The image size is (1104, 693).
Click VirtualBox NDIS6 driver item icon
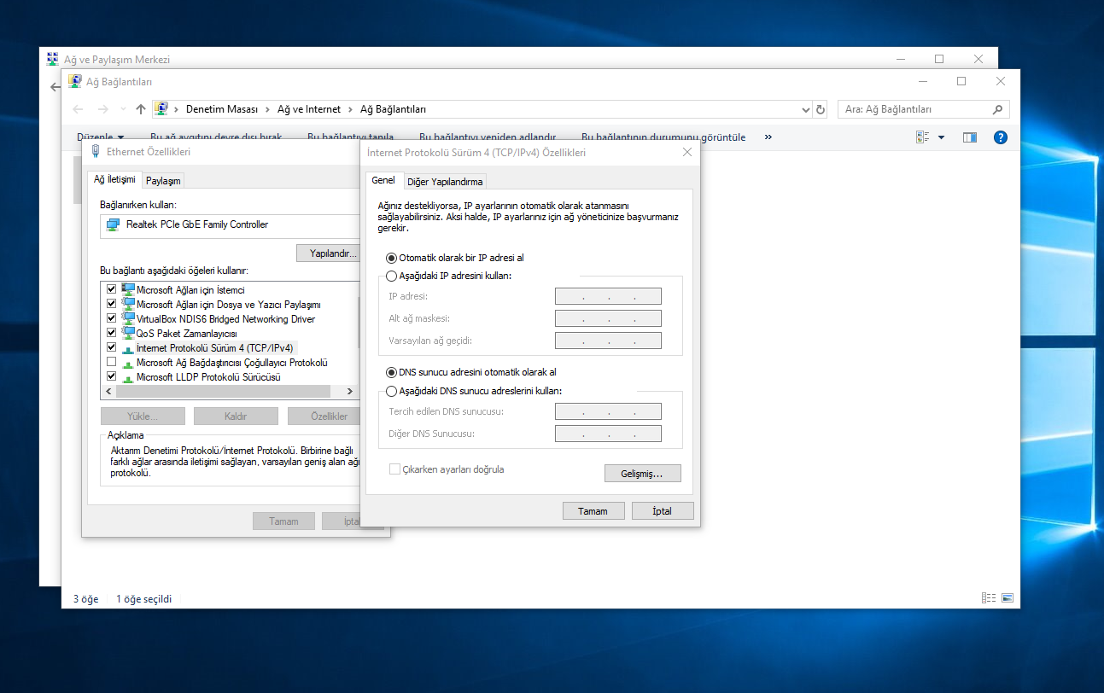tap(128, 318)
